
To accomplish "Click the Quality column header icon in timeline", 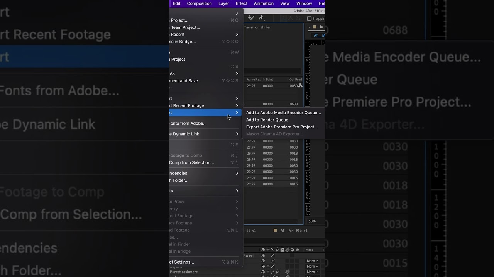I will [x=272, y=250].
